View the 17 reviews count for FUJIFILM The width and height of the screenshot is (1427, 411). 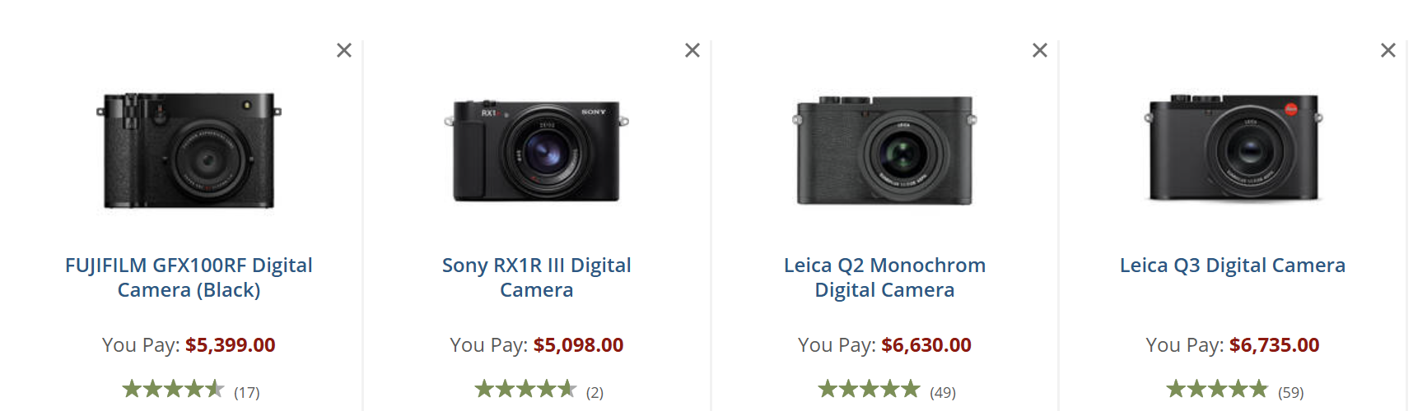coord(247,393)
